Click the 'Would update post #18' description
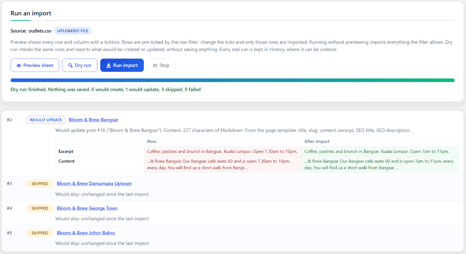Screen dimensions: 466x254 coord(233,130)
